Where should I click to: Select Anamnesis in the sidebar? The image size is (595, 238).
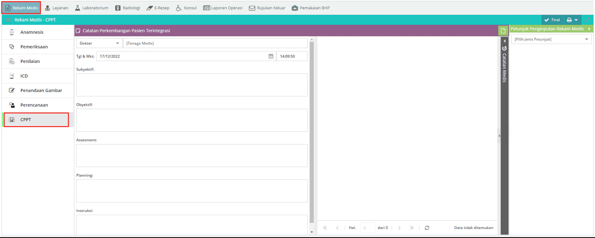click(38, 32)
